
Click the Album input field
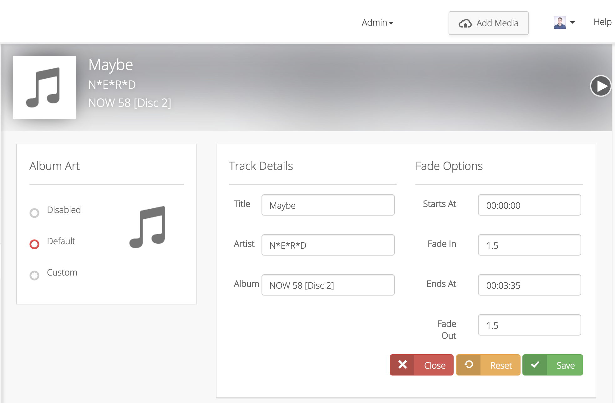coord(328,285)
